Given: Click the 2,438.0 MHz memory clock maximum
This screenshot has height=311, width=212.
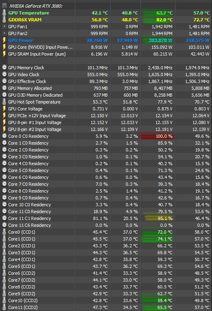Looking at the screenshot, I should pyautogui.click(x=160, y=68).
